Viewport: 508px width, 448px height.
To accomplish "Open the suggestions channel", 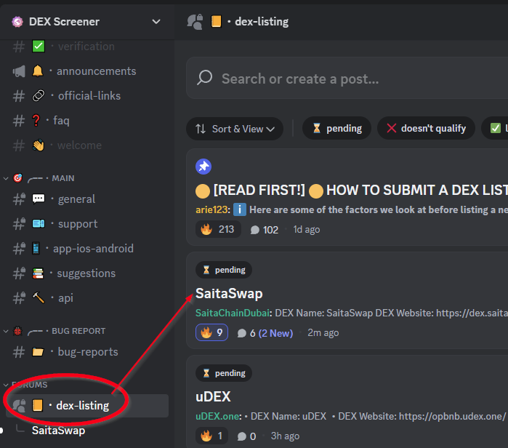I will [x=87, y=273].
